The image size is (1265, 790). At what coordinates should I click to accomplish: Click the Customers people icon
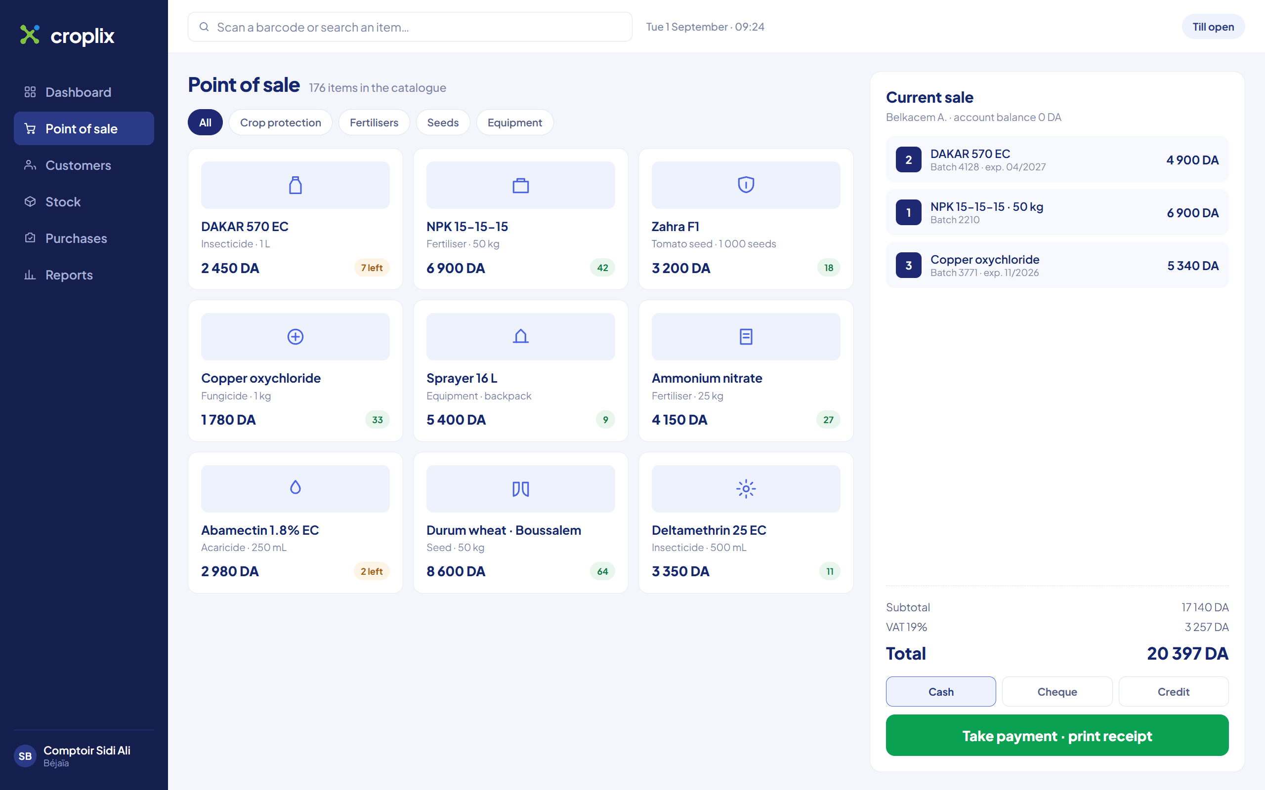(x=30, y=165)
